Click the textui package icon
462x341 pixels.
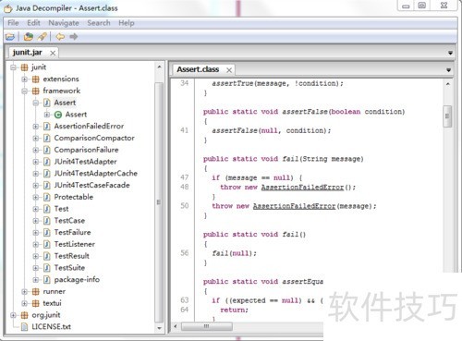pos(36,303)
